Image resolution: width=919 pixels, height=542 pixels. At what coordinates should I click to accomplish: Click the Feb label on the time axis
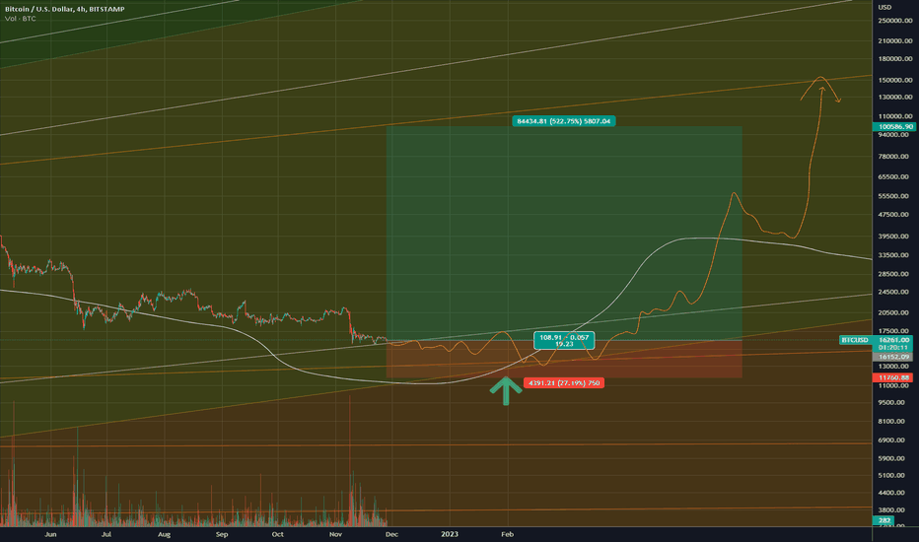click(x=508, y=534)
